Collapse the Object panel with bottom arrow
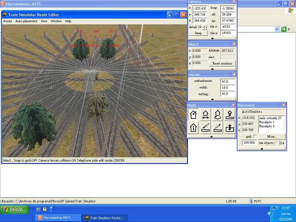Image resolution: width=296 pixels, height=222 pixels. 212,68
